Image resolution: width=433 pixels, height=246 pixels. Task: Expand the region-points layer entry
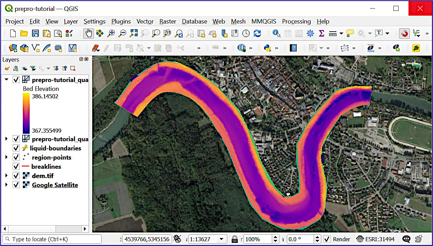pos(5,157)
